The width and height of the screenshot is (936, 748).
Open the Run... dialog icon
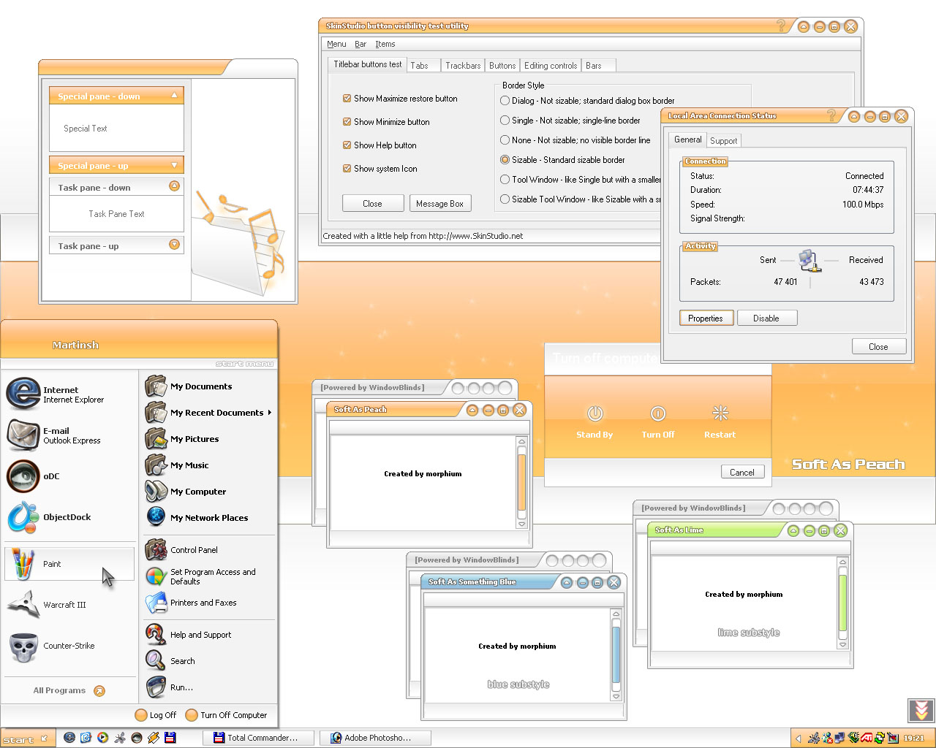pyautogui.click(x=156, y=687)
